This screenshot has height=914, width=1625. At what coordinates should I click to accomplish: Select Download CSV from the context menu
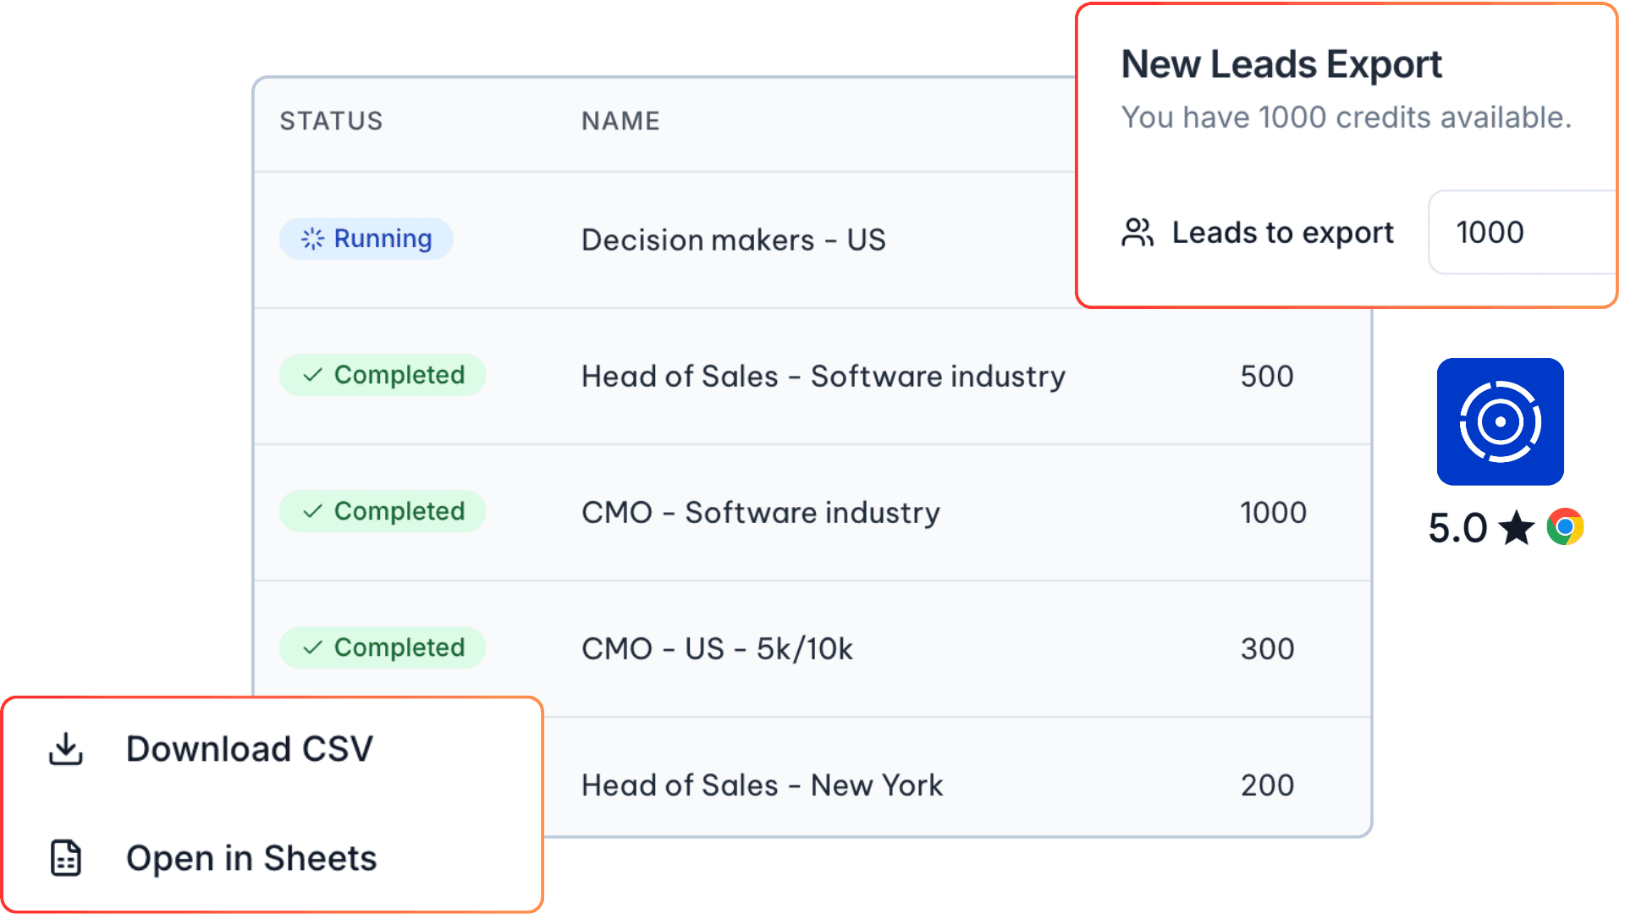point(250,748)
